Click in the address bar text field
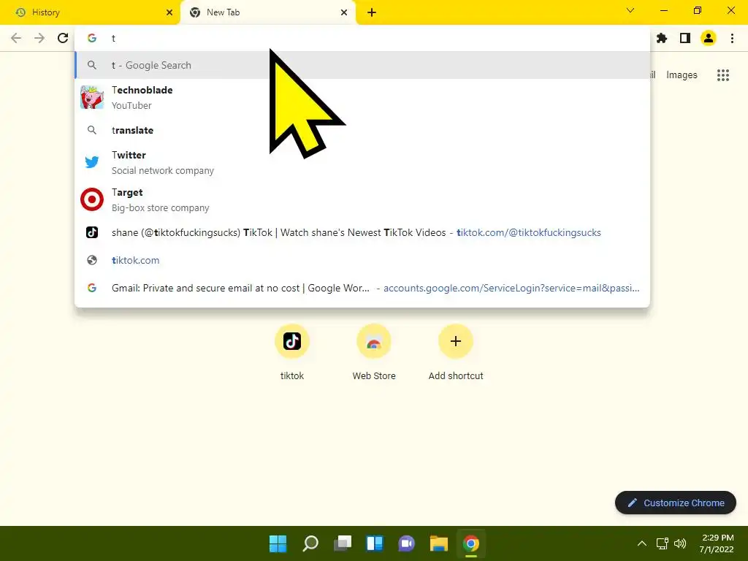Viewport: 748px width, 561px height. pyautogui.click(x=362, y=38)
